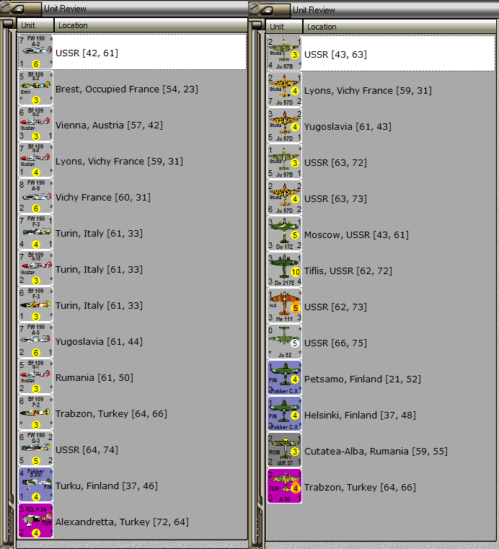The width and height of the screenshot is (499, 549).
Task: Click 'Lyons, Vichy France' in right panel
Action: [348, 90]
